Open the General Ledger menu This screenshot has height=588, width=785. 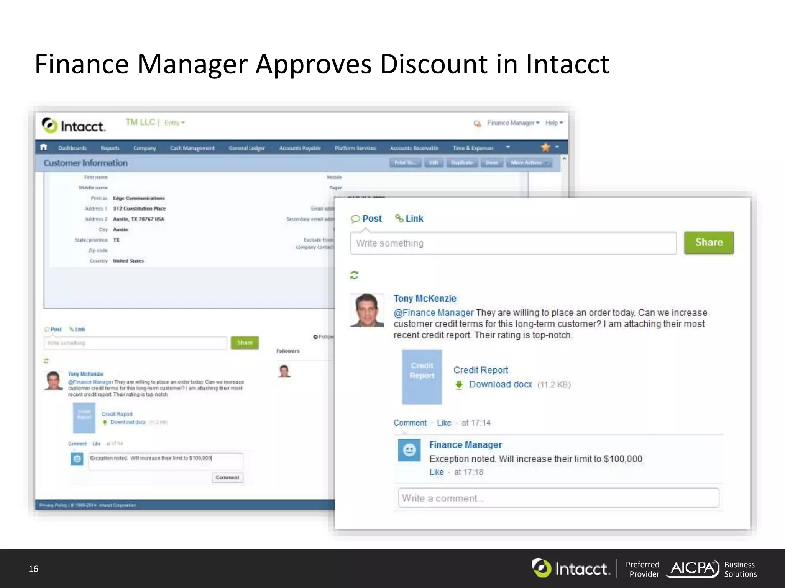246,148
